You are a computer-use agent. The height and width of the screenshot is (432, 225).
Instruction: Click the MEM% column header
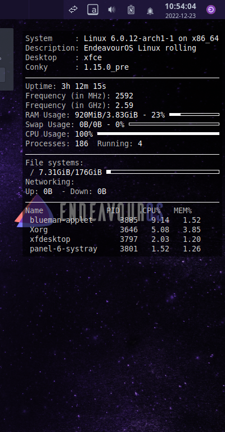pyautogui.click(x=183, y=211)
